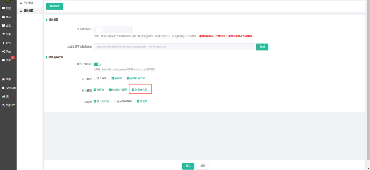Select the 财务 finance sidebar item

6,43
